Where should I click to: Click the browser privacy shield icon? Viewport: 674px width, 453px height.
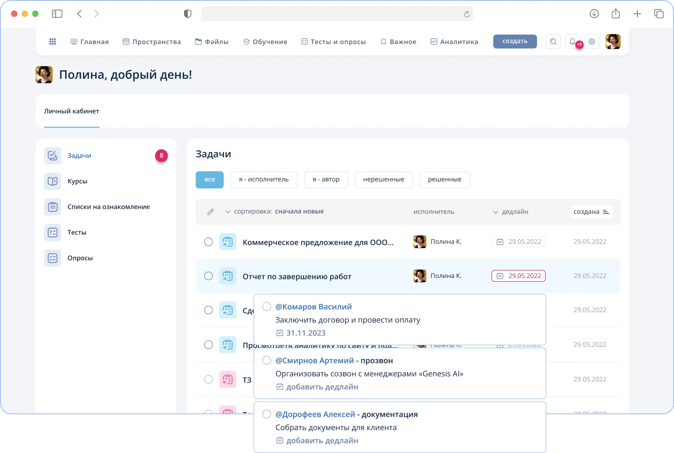(x=188, y=14)
